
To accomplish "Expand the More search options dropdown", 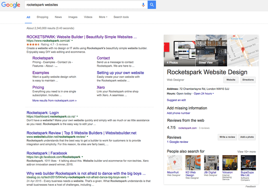I will (103, 17).
